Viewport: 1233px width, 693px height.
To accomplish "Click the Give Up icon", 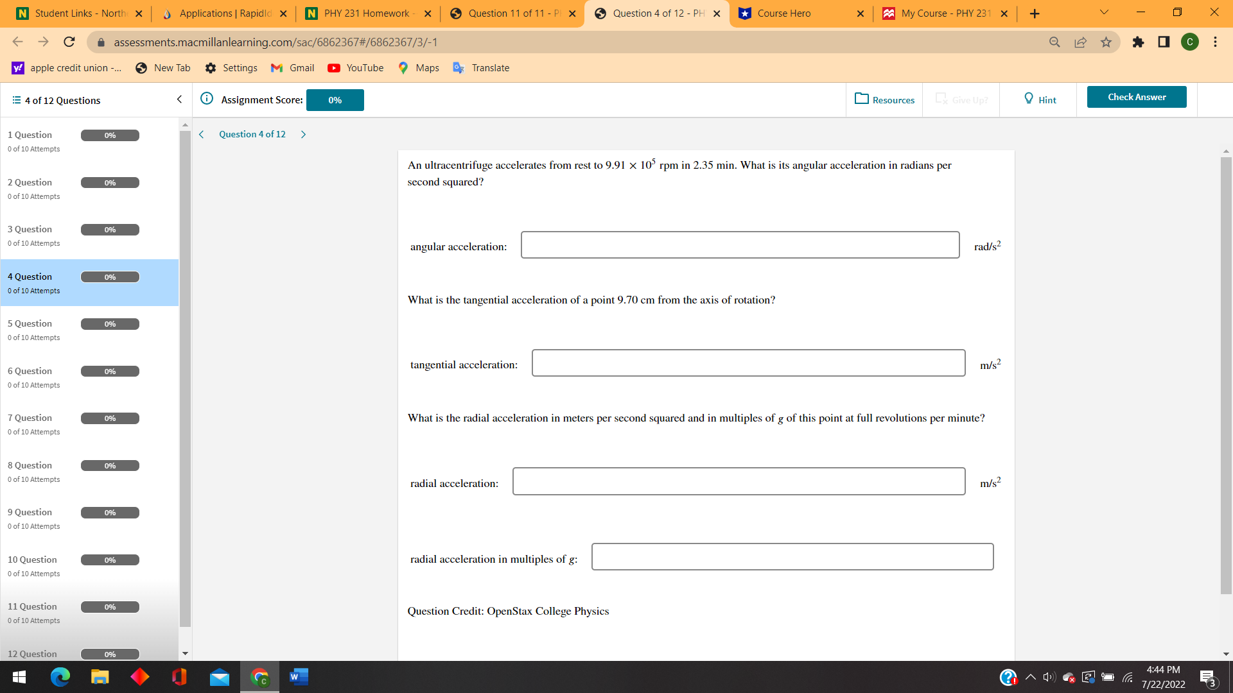I will (x=942, y=99).
